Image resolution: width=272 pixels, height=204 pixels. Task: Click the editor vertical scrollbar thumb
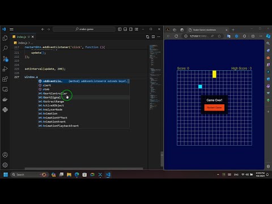click(162, 159)
